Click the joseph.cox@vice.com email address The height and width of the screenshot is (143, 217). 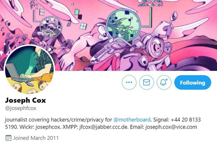coord(171,127)
